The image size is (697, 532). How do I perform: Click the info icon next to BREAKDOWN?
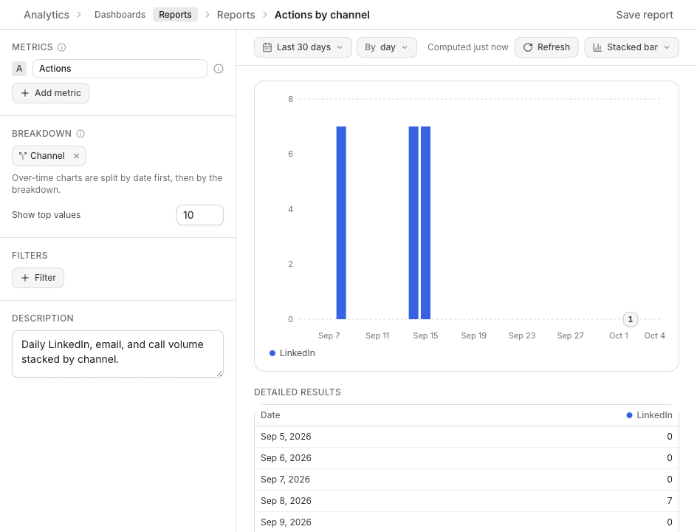point(80,134)
